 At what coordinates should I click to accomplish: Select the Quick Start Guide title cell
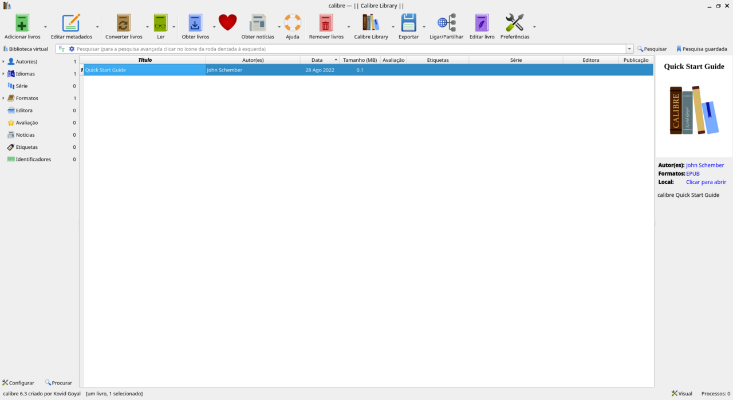[145, 70]
